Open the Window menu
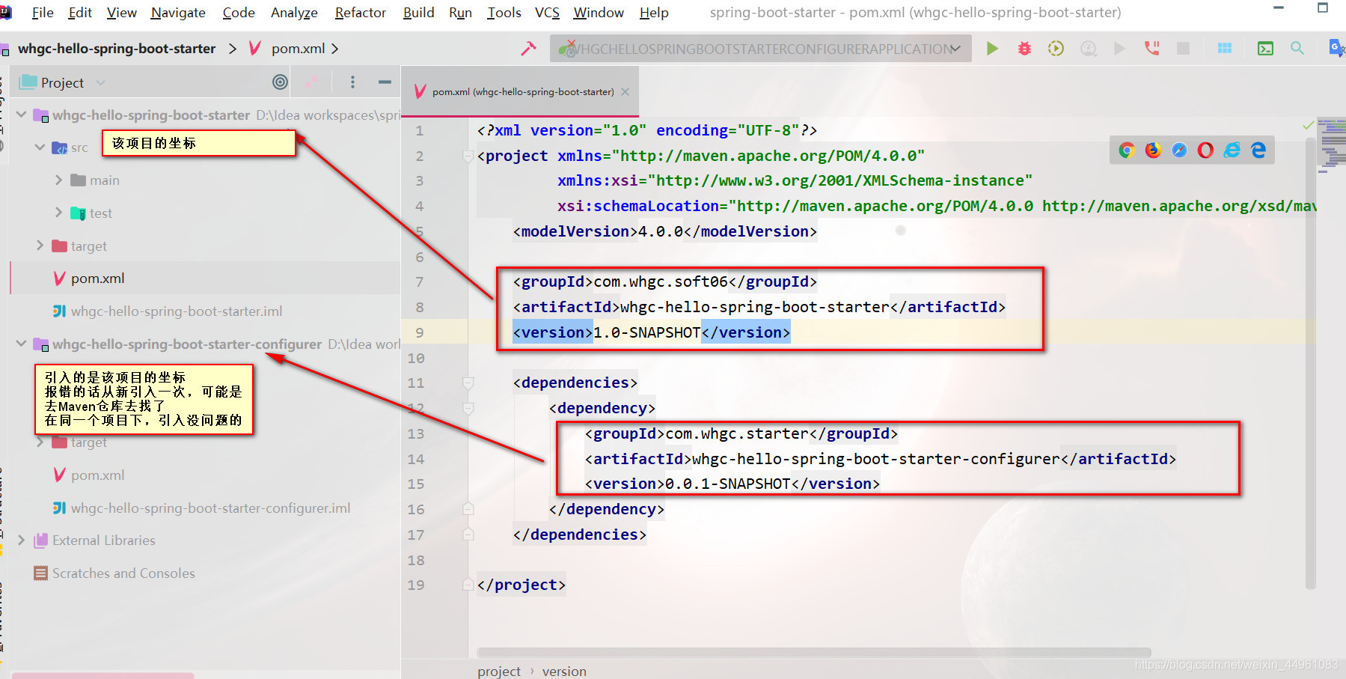The image size is (1346, 679). tap(599, 13)
